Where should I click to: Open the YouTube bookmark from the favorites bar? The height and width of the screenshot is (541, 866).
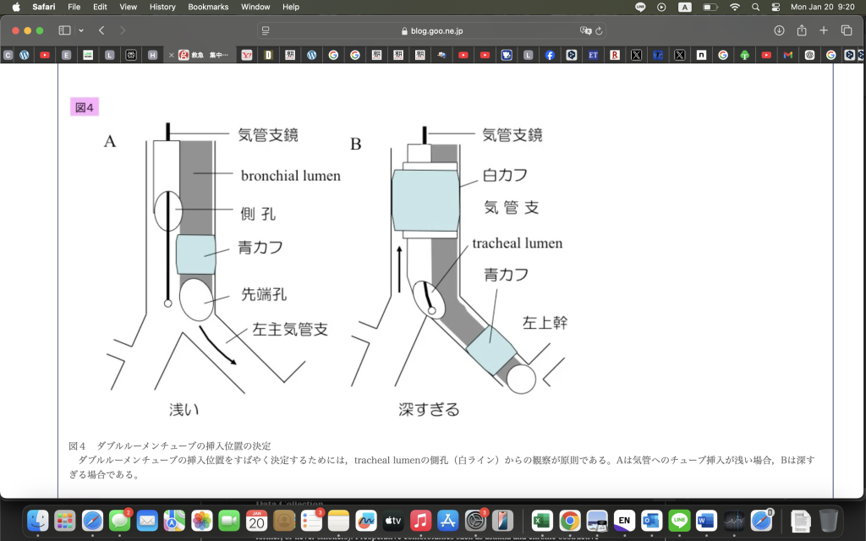[44, 55]
